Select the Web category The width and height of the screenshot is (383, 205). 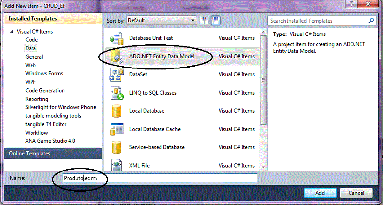(x=31, y=65)
